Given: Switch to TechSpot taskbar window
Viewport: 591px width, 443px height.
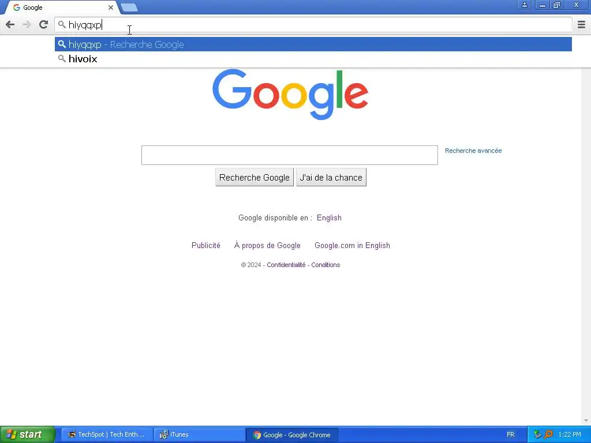Looking at the screenshot, I should point(107,434).
